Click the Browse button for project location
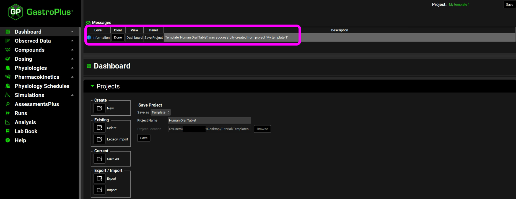 tap(262, 129)
